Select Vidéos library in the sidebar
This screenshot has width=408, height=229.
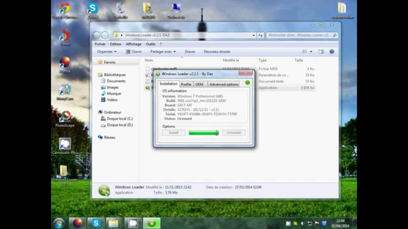point(112,100)
